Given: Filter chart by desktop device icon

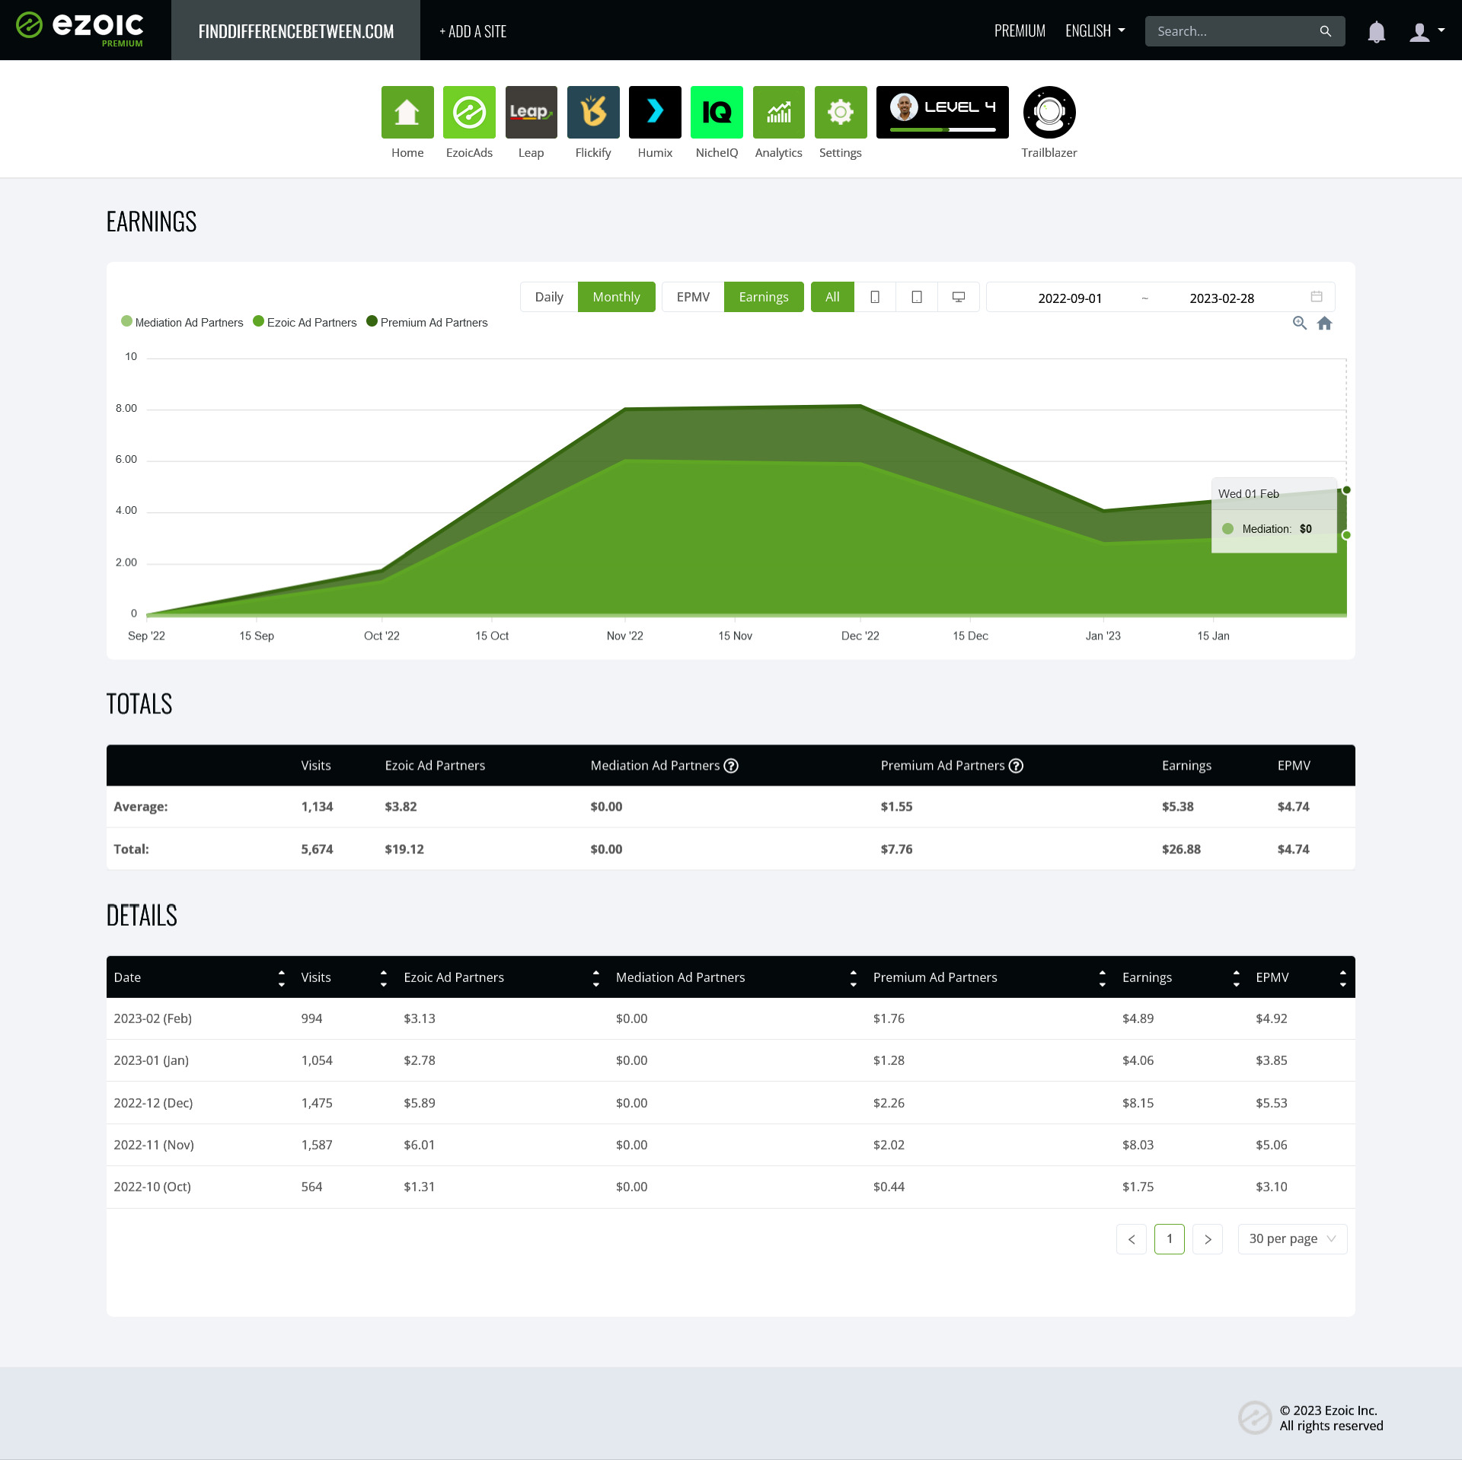Looking at the screenshot, I should pos(959,297).
